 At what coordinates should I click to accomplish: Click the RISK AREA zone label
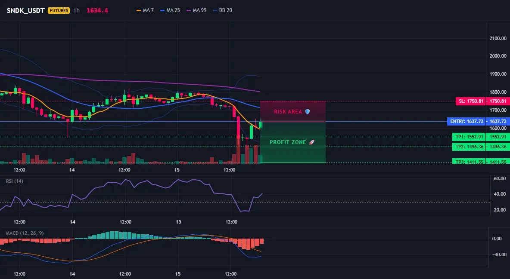pyautogui.click(x=288, y=112)
